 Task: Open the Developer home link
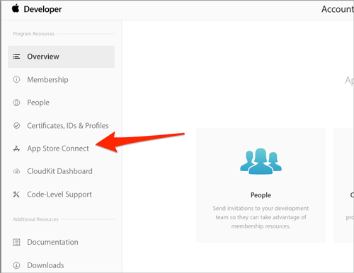click(x=42, y=9)
